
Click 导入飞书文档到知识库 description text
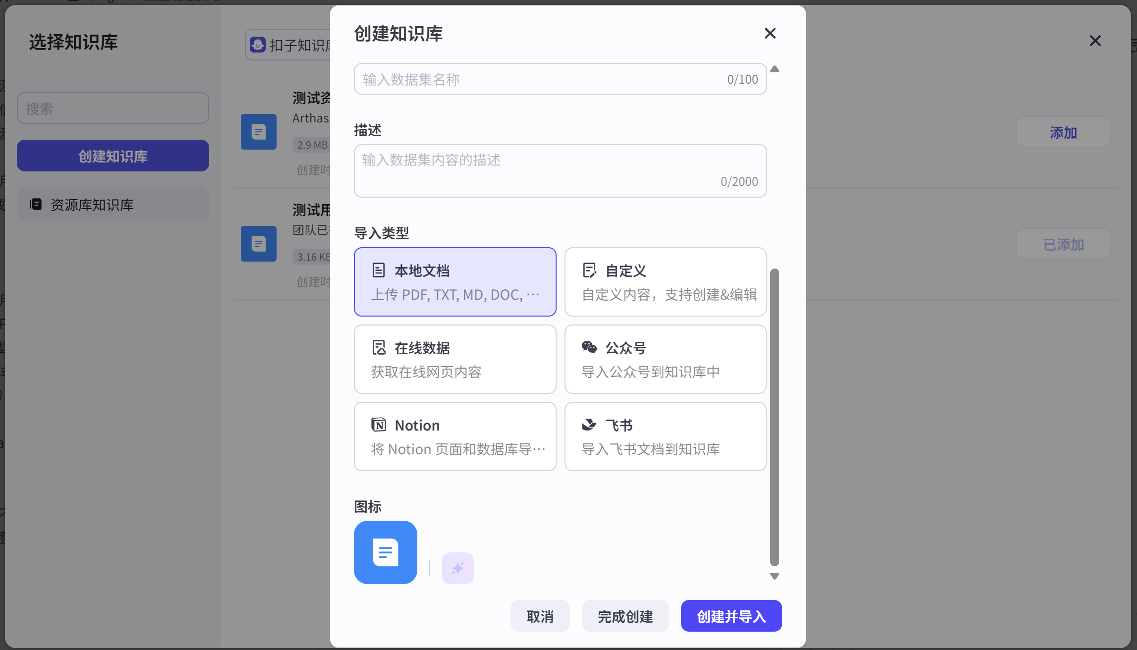651,449
